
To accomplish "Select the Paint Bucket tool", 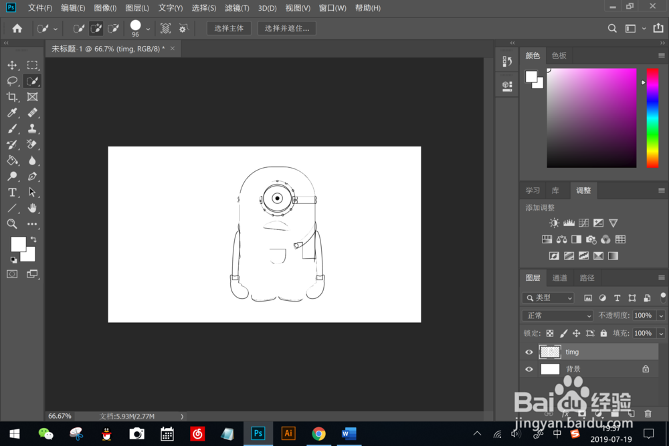I will [x=12, y=160].
